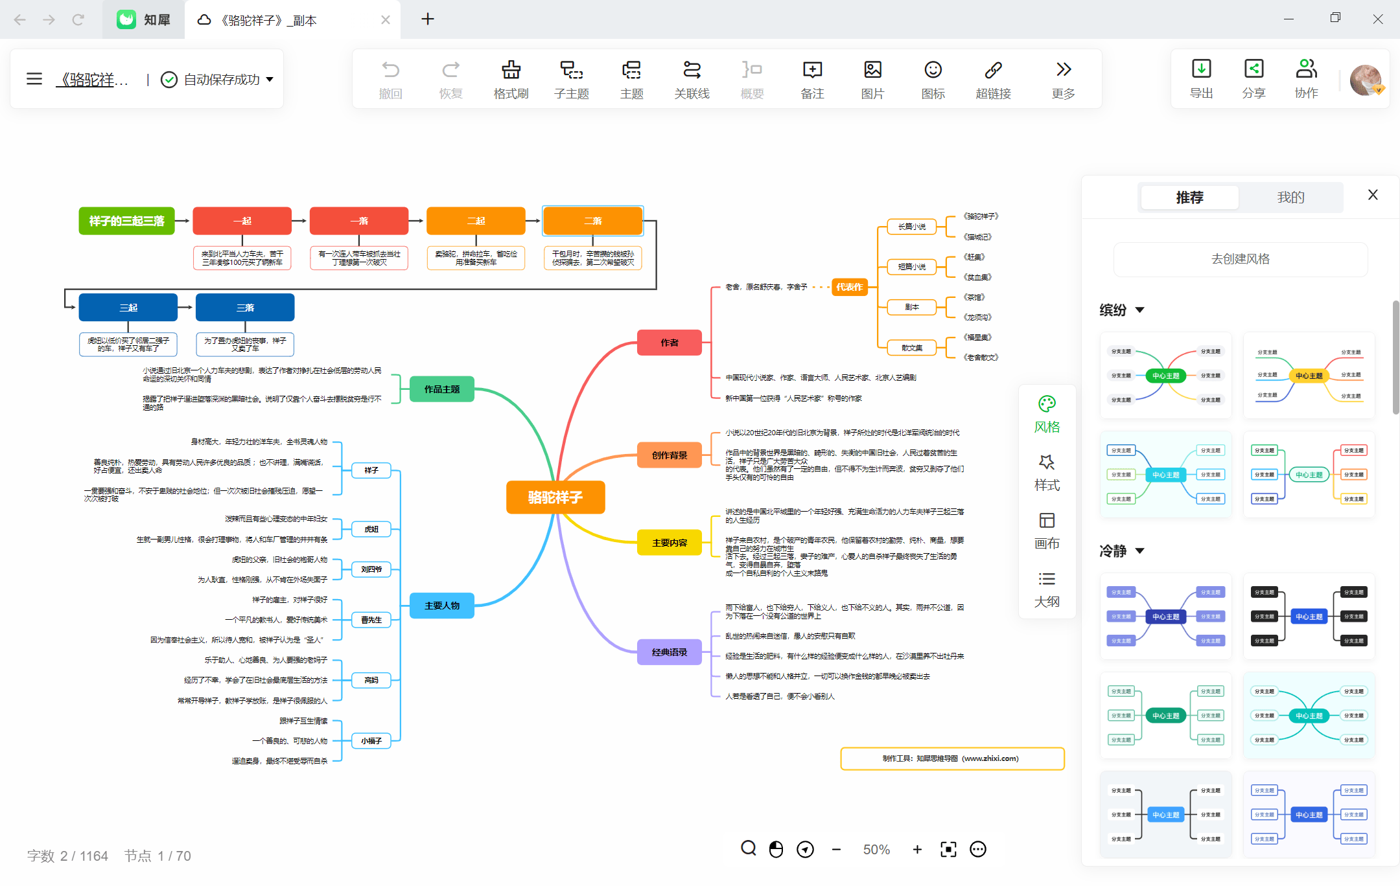Apply the 缤纷 outlined center theme
Image resolution: width=1400 pixels, height=886 pixels.
click(x=1309, y=474)
